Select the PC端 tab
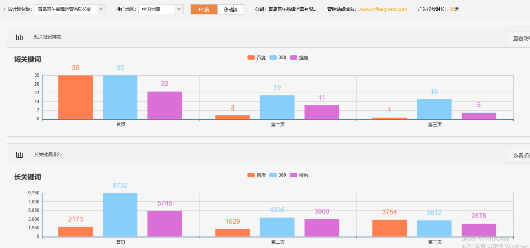The image size is (530, 248). (x=204, y=9)
